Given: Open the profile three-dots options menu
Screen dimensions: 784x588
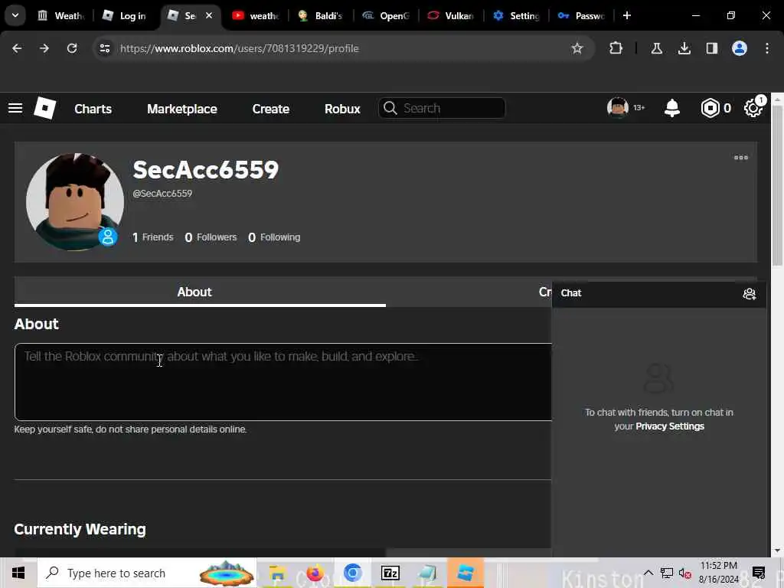Looking at the screenshot, I should 741,158.
